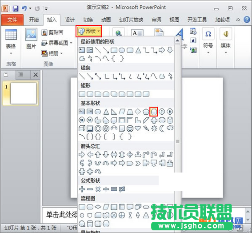Viewport: 252px width, 233px height.
Task: Select the plus sign equation shape
Action: tap(82, 189)
